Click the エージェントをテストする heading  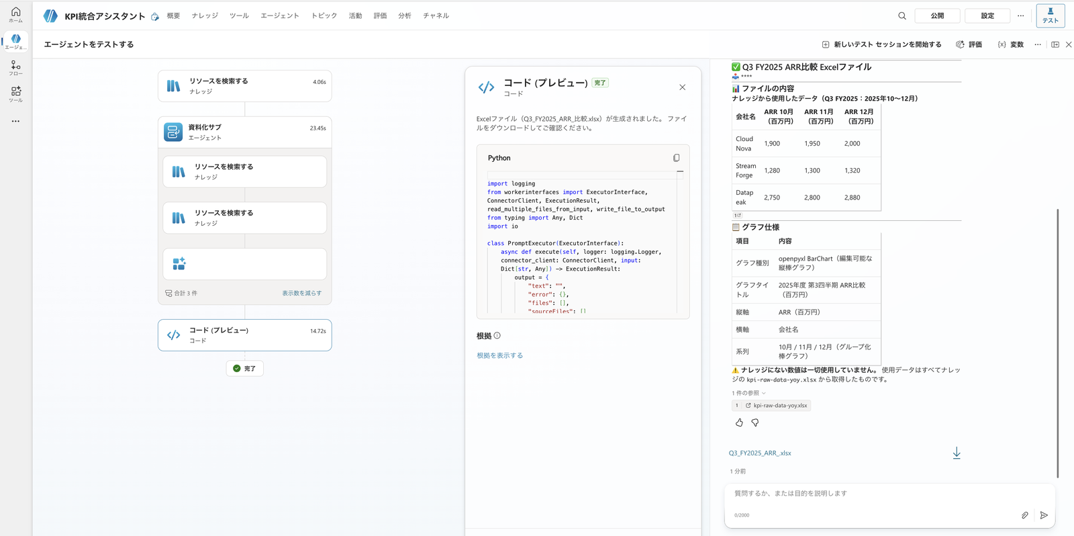89,44
